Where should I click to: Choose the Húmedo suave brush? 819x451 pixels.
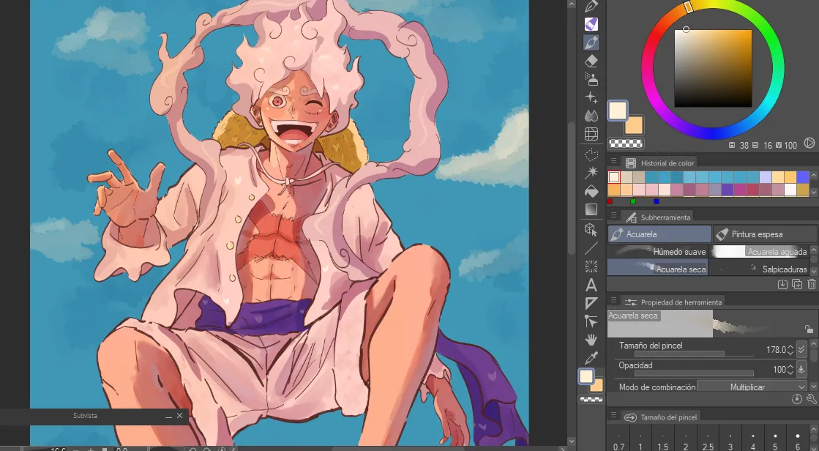(657, 251)
